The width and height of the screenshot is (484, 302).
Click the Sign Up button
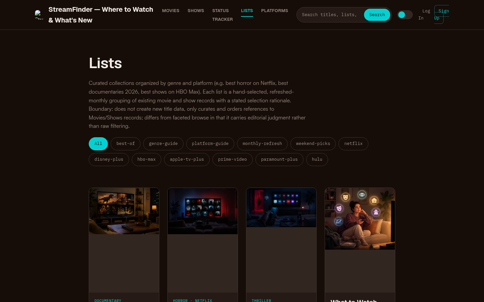click(x=441, y=14)
